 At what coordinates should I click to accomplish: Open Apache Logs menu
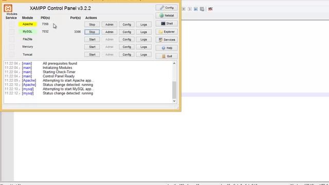coord(144,25)
